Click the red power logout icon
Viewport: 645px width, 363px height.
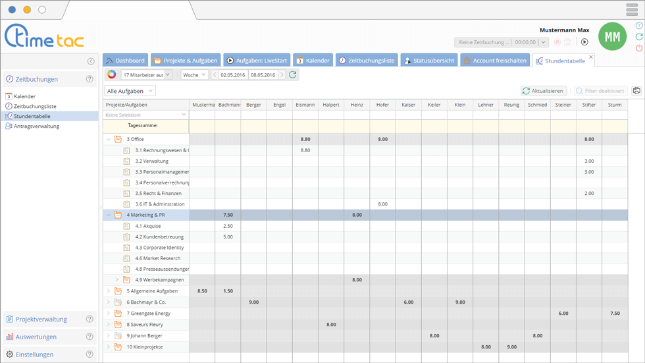639,49
